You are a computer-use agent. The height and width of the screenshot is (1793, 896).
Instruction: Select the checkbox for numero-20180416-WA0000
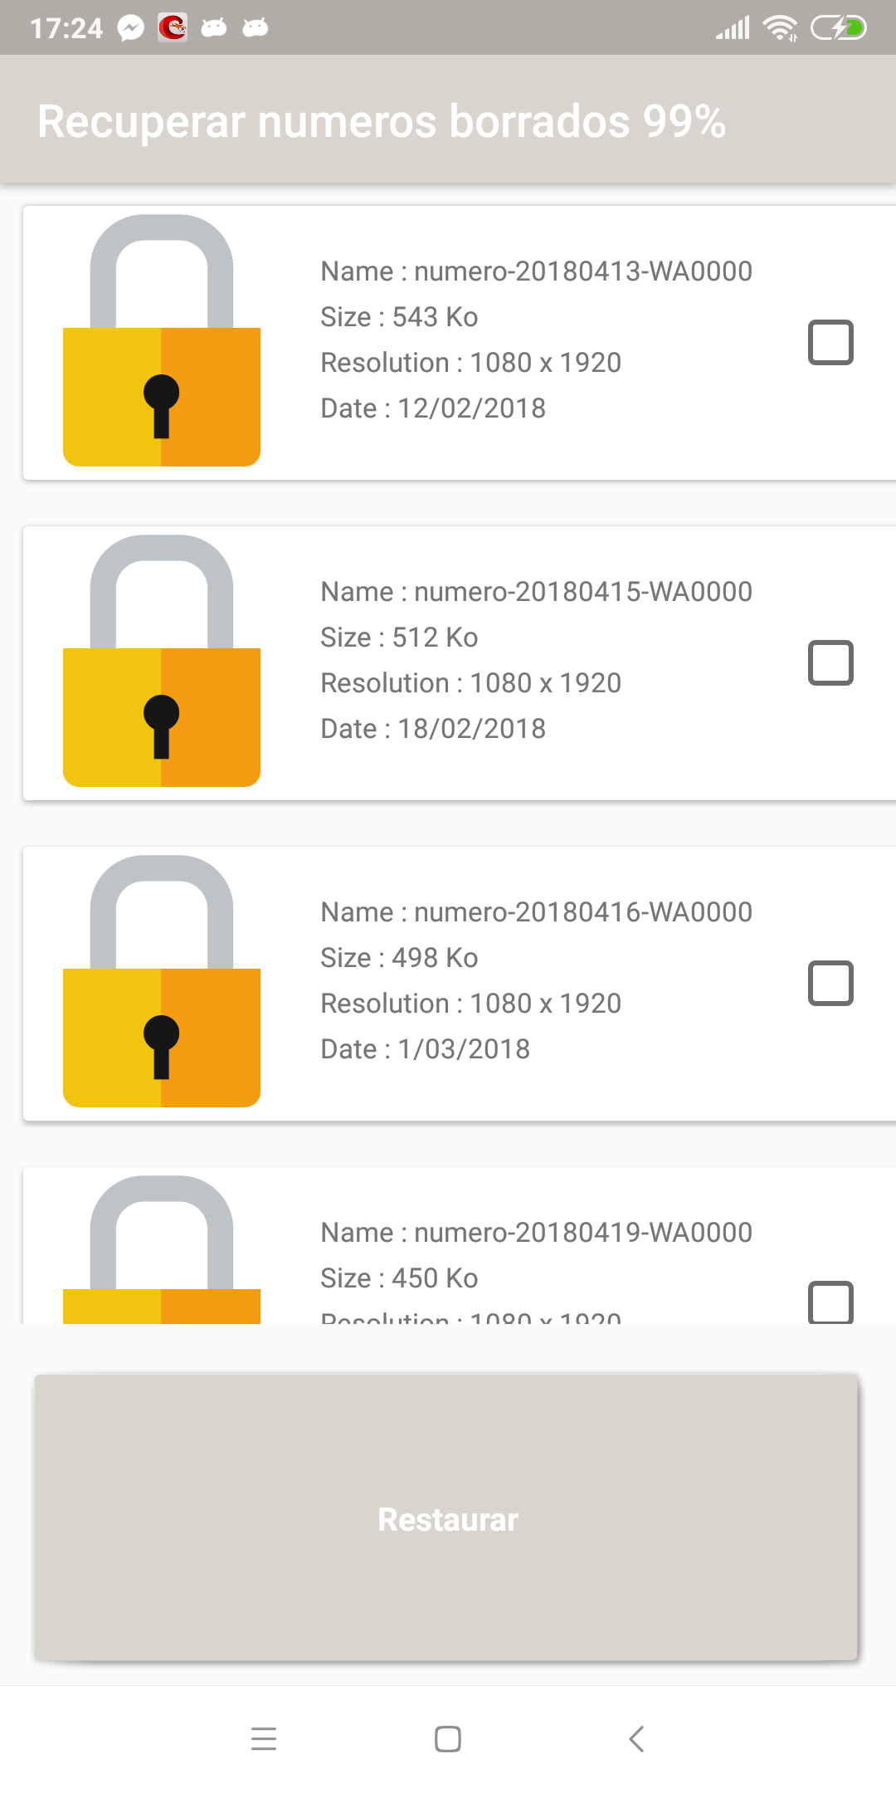pos(830,983)
